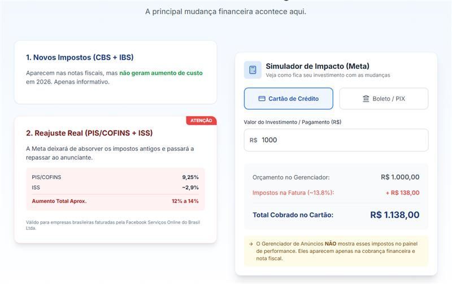Click the R$ currency prefix in the input
This screenshot has height=284, width=452.
(x=253, y=140)
